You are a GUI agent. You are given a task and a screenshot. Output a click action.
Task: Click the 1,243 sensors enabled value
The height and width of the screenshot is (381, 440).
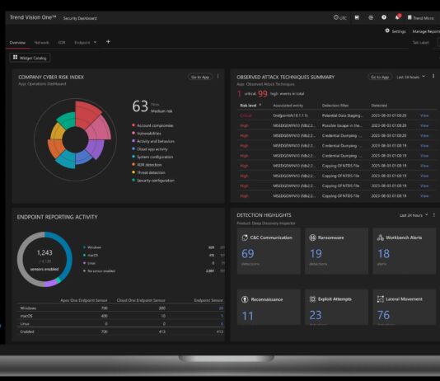(x=44, y=252)
